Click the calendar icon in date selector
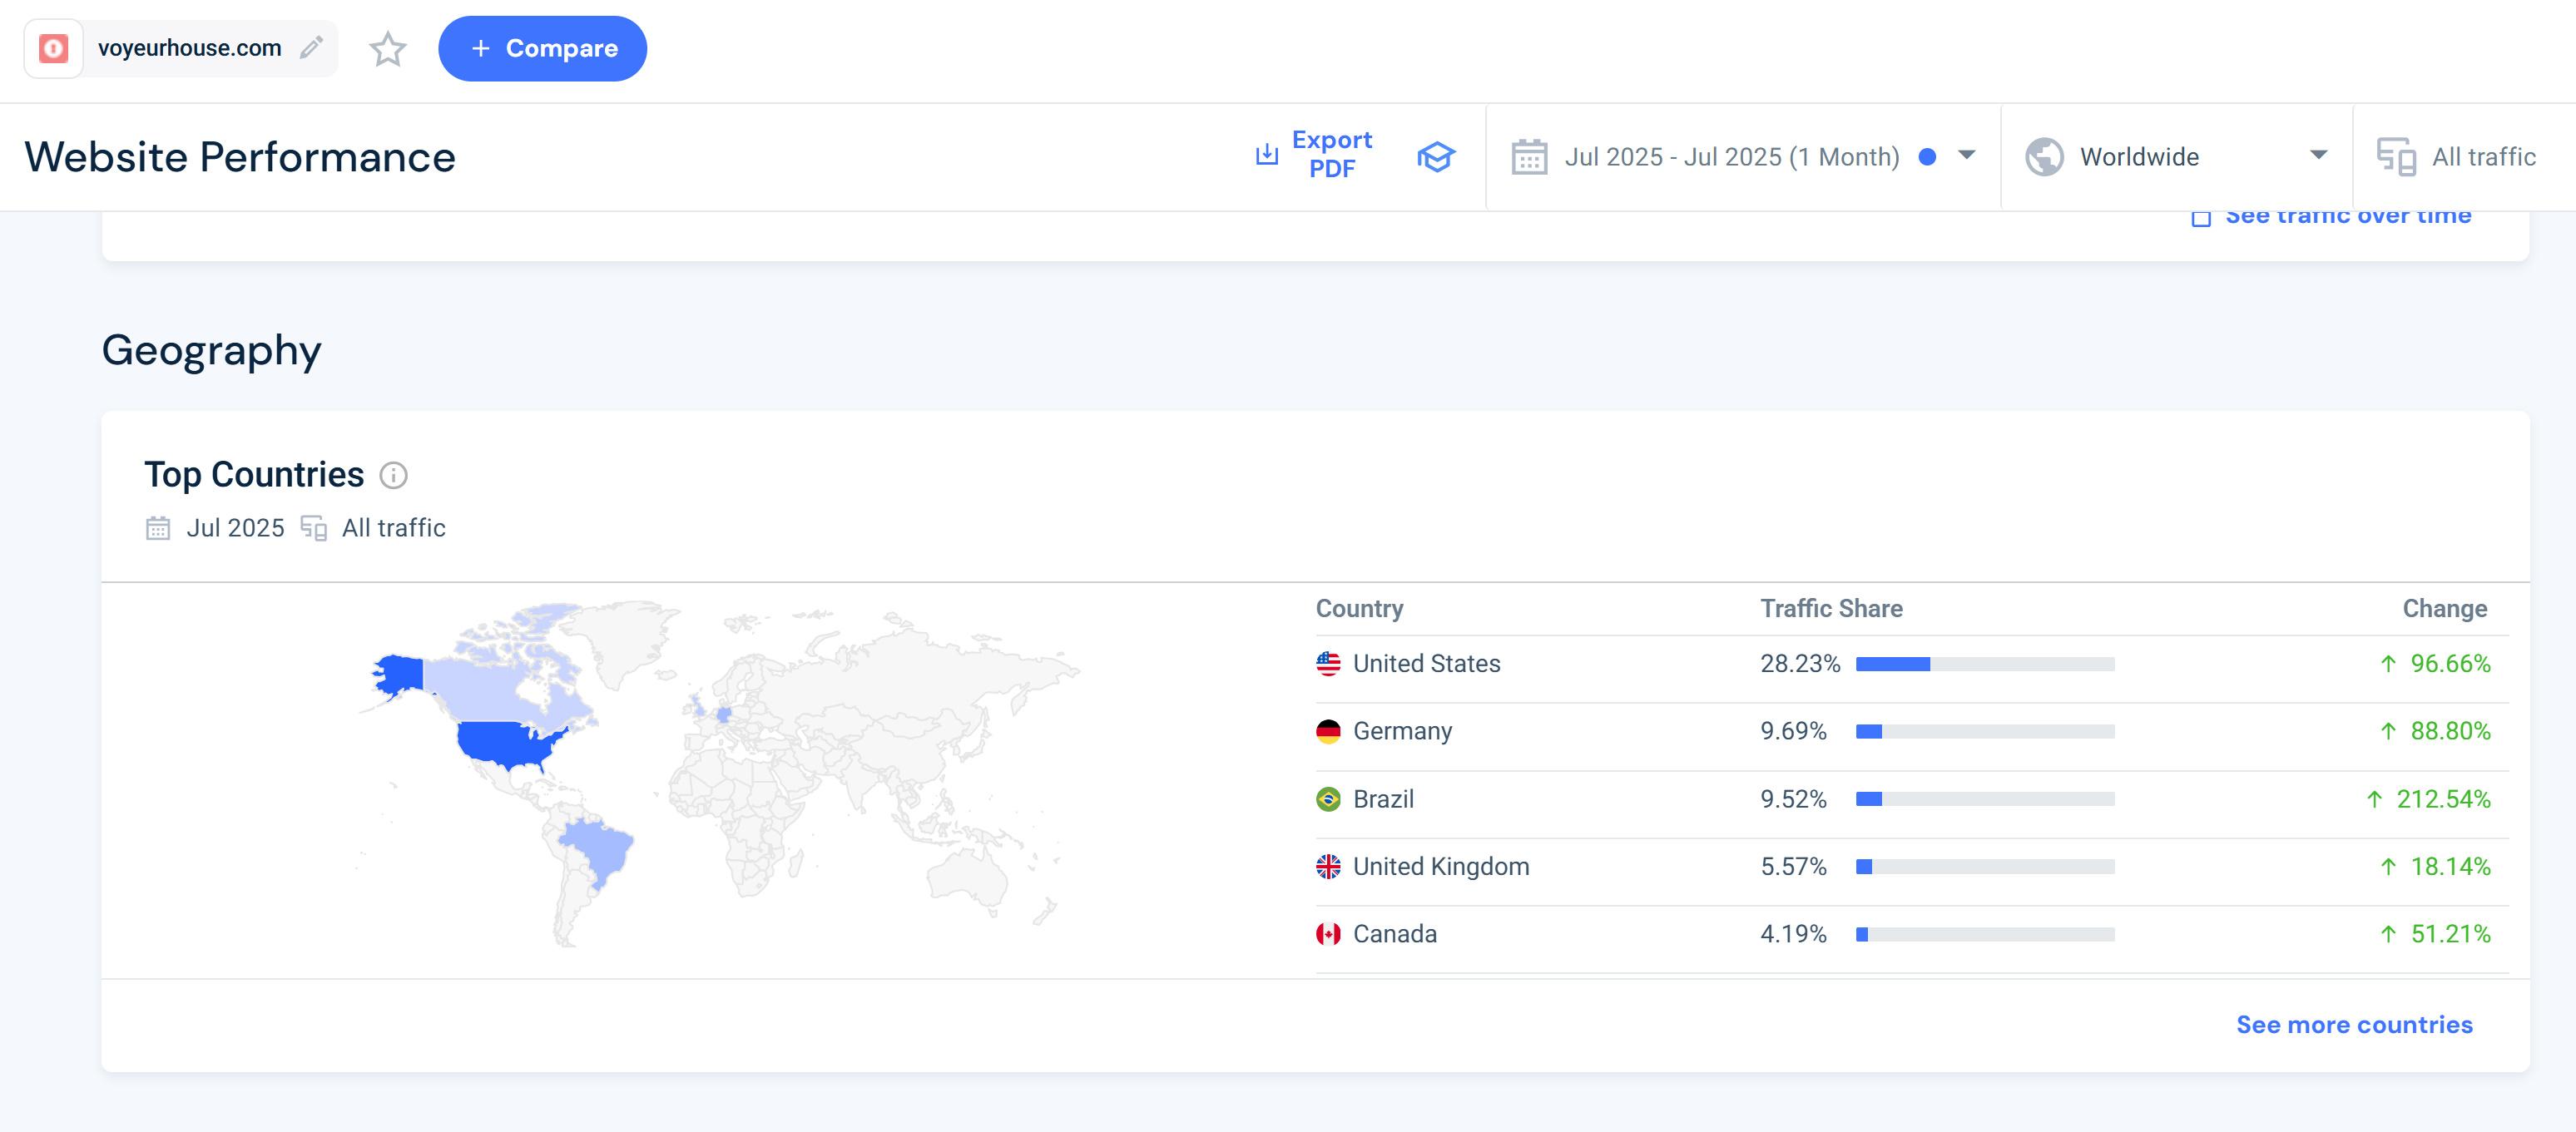 point(1529,157)
